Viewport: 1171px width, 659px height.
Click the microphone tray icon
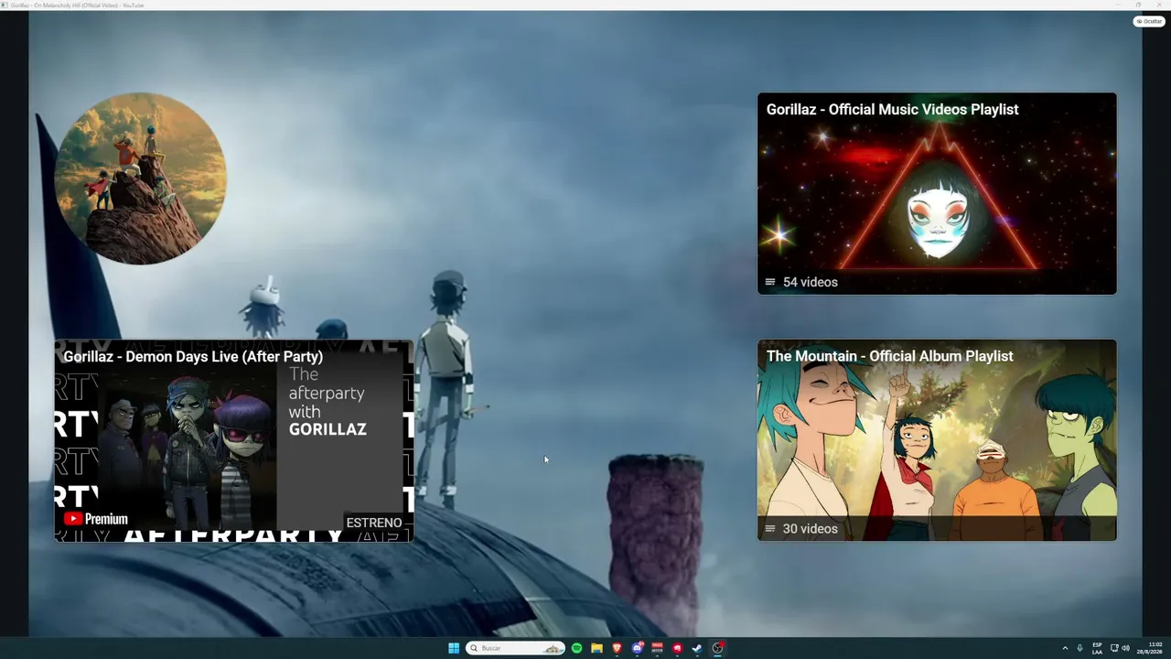1080,648
